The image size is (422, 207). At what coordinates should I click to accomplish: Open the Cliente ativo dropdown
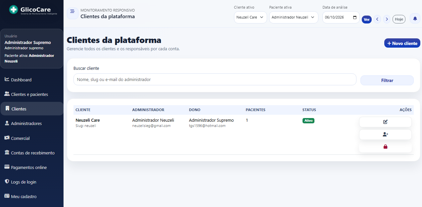pyautogui.click(x=251, y=18)
